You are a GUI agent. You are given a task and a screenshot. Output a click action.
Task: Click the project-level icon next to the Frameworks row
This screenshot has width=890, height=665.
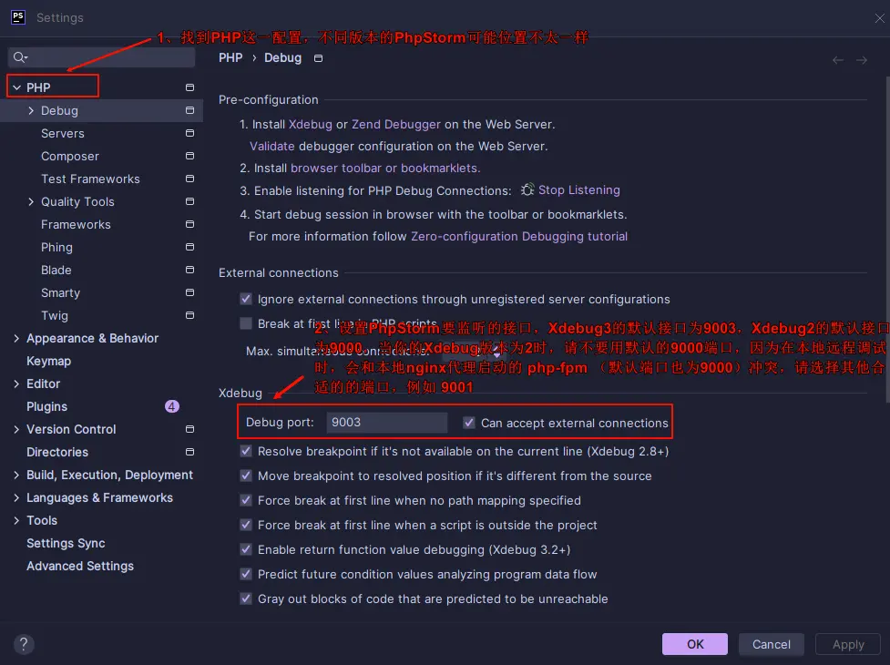pos(189,224)
